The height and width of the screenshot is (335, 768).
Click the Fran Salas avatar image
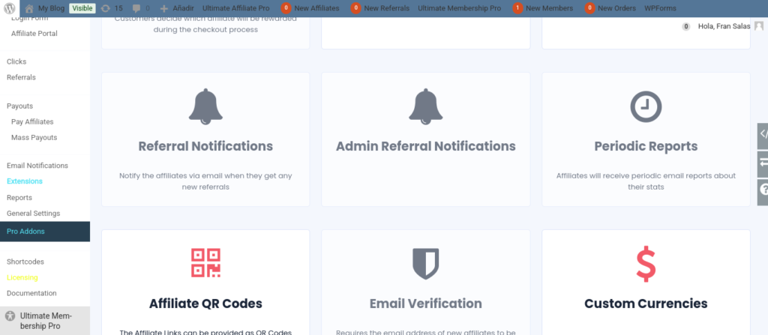click(x=759, y=26)
